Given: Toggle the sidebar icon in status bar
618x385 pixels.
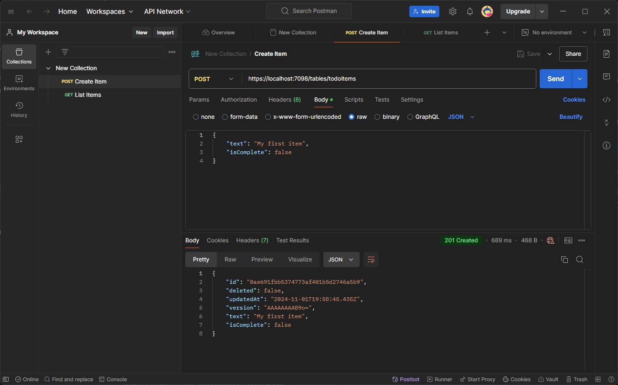Looking at the screenshot, I should point(6,379).
